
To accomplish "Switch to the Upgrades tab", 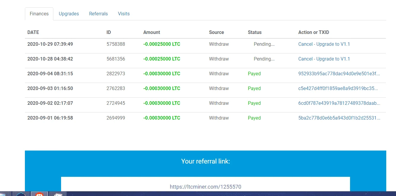I will click(x=69, y=14).
